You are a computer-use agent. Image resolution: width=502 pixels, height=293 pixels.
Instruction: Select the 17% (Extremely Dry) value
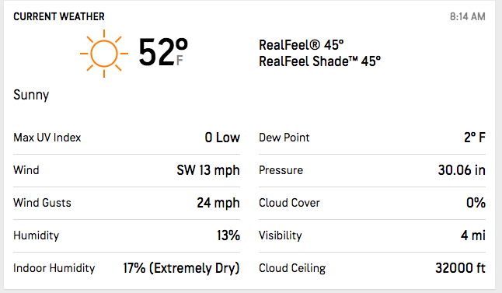coord(182,268)
